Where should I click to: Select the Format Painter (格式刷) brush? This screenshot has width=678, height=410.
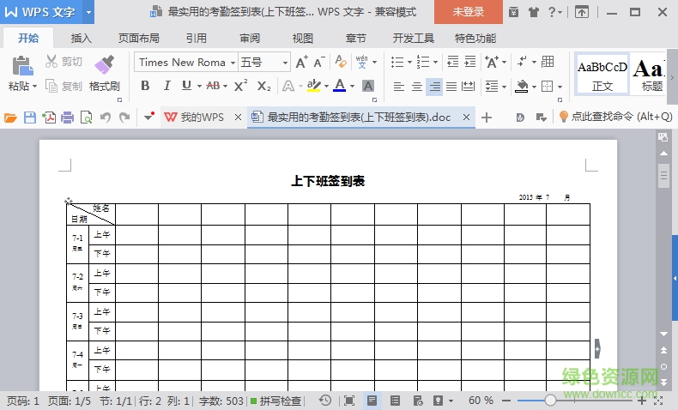coord(104,65)
